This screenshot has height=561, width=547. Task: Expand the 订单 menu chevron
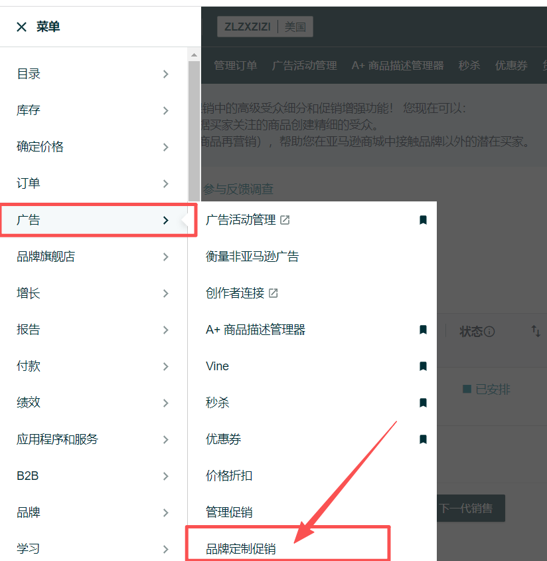coord(165,183)
